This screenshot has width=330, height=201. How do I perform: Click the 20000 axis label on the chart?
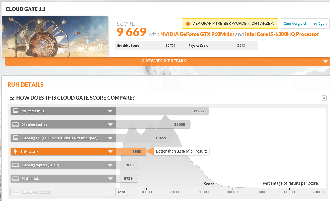click(x=175, y=192)
